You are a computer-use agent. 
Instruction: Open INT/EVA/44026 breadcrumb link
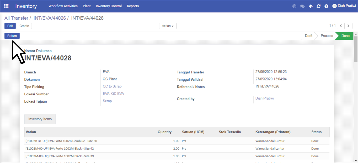point(50,18)
